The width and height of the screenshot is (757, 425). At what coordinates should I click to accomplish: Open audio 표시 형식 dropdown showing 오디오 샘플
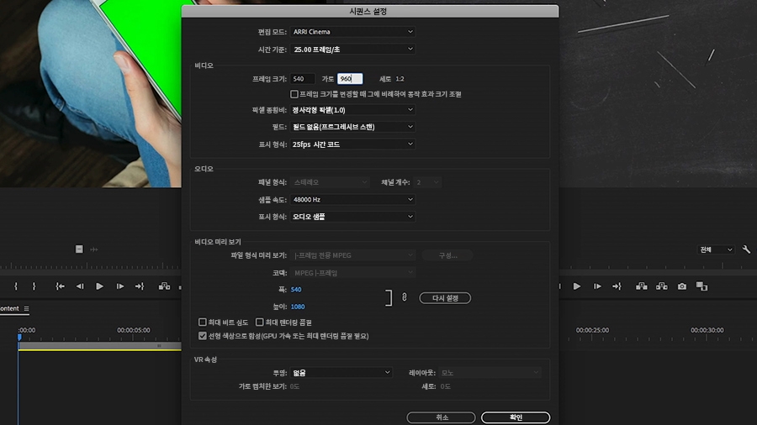point(352,217)
